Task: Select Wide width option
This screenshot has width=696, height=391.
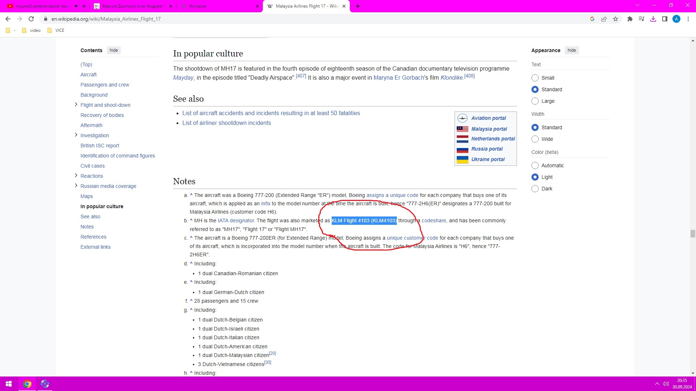Action: tap(535, 139)
